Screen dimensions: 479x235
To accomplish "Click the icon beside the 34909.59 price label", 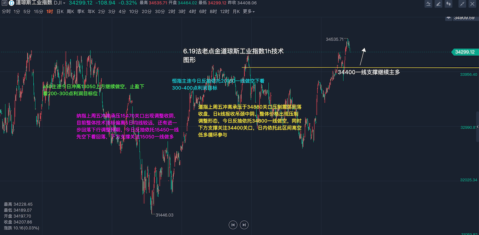I will (x=448, y=18).
